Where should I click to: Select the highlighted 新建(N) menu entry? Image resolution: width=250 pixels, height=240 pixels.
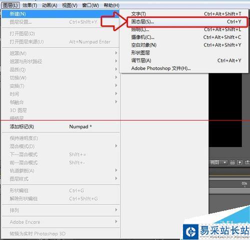tap(60, 14)
